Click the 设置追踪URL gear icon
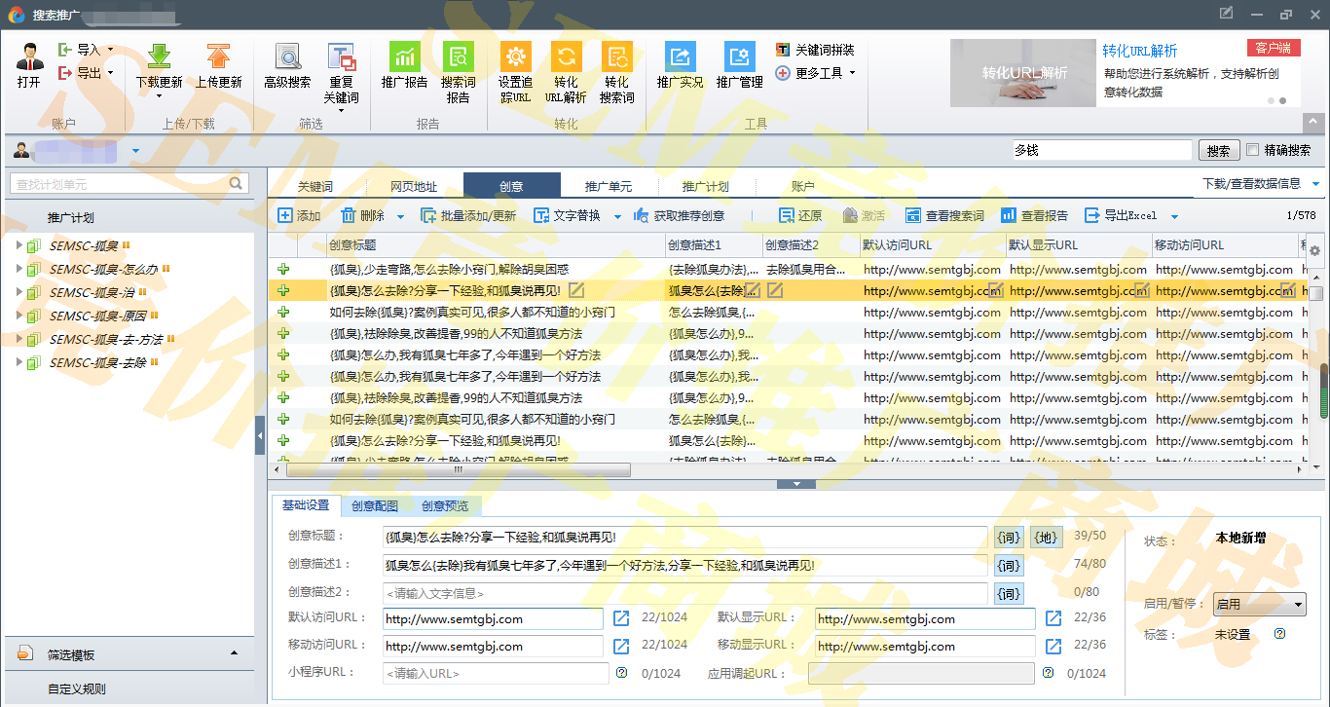 515,56
